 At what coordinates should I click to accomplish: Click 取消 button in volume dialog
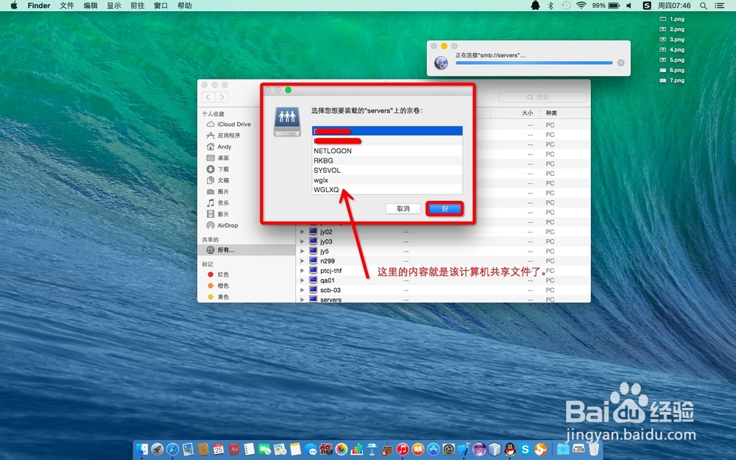[x=403, y=209]
